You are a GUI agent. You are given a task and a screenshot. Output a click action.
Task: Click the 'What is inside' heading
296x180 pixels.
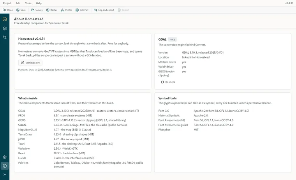28,98
